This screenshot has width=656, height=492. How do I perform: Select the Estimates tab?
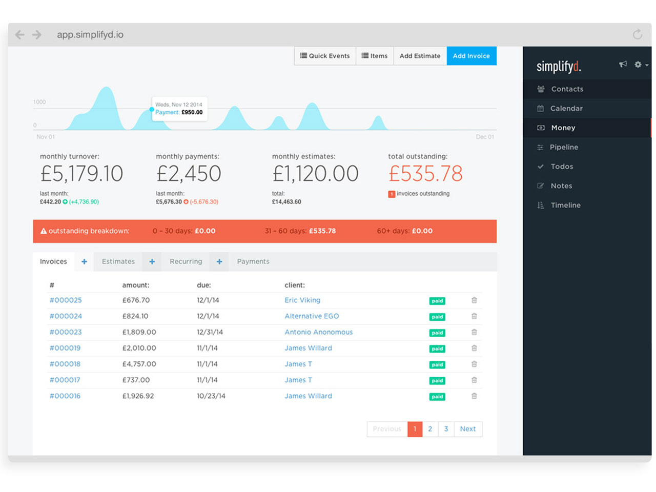coord(118,262)
